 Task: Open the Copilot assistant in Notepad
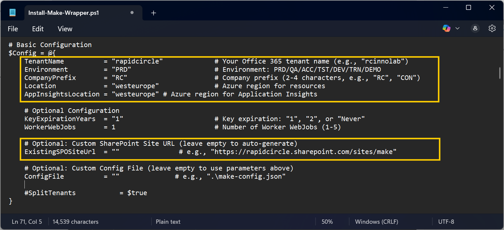[446, 28]
